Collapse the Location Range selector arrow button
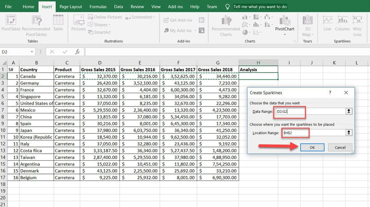Viewport: 370px width, 207px height. [x=349, y=133]
